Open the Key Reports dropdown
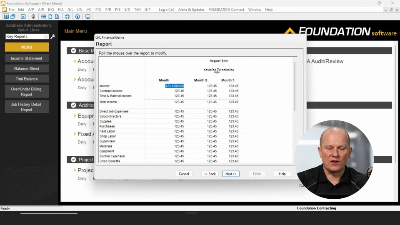Viewport: 400px width, 225px height. coord(46,37)
